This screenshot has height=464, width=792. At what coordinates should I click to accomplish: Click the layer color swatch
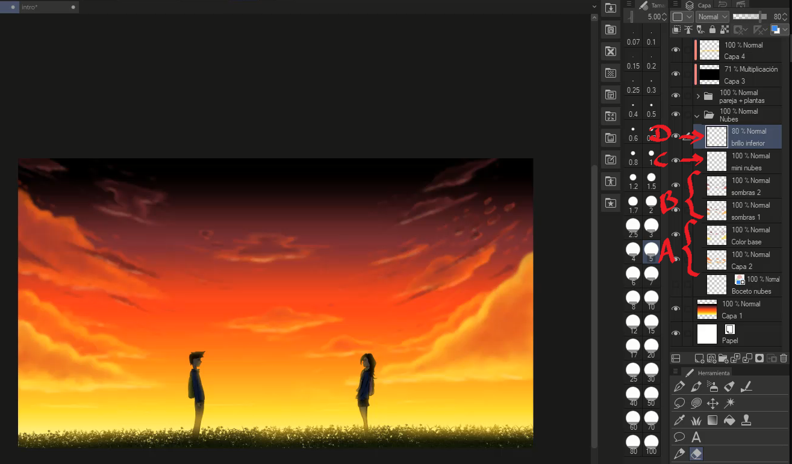point(776,29)
